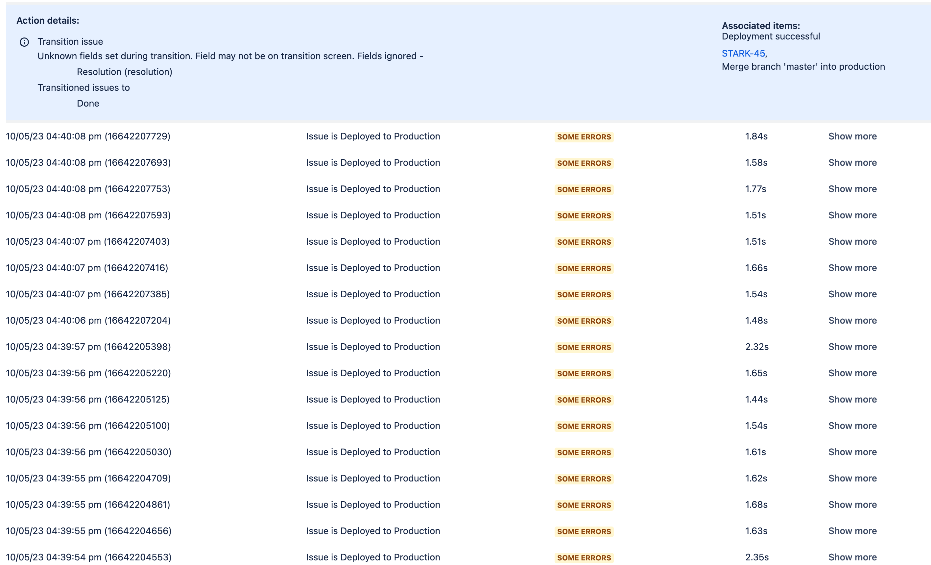931x565 pixels.
Task: Click the info icon beside Transition issue
Action: tap(24, 42)
